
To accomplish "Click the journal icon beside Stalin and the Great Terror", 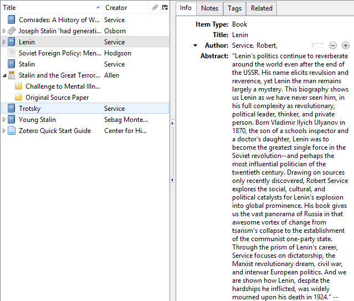I will [12, 75].
